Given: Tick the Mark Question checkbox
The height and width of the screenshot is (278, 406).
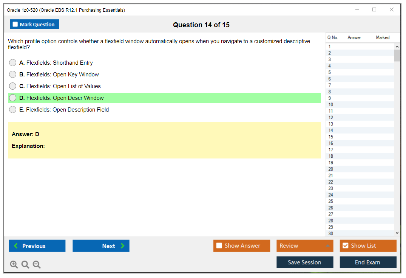Looking at the screenshot, I should tap(15, 24).
